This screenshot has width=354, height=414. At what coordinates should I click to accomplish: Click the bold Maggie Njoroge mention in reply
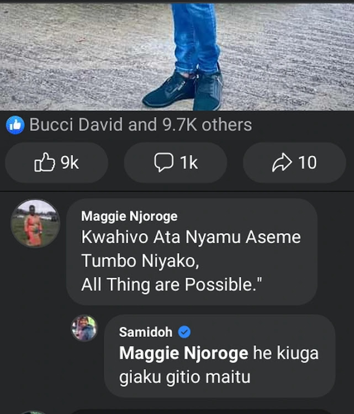(183, 353)
